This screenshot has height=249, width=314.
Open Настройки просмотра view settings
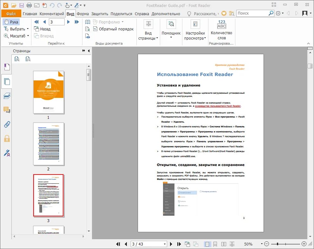195,30
